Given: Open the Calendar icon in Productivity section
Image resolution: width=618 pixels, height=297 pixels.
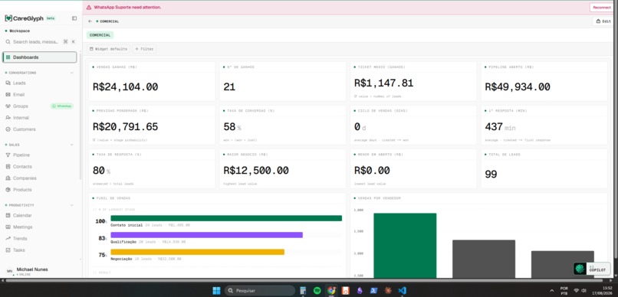Looking at the screenshot, I should point(8,216).
